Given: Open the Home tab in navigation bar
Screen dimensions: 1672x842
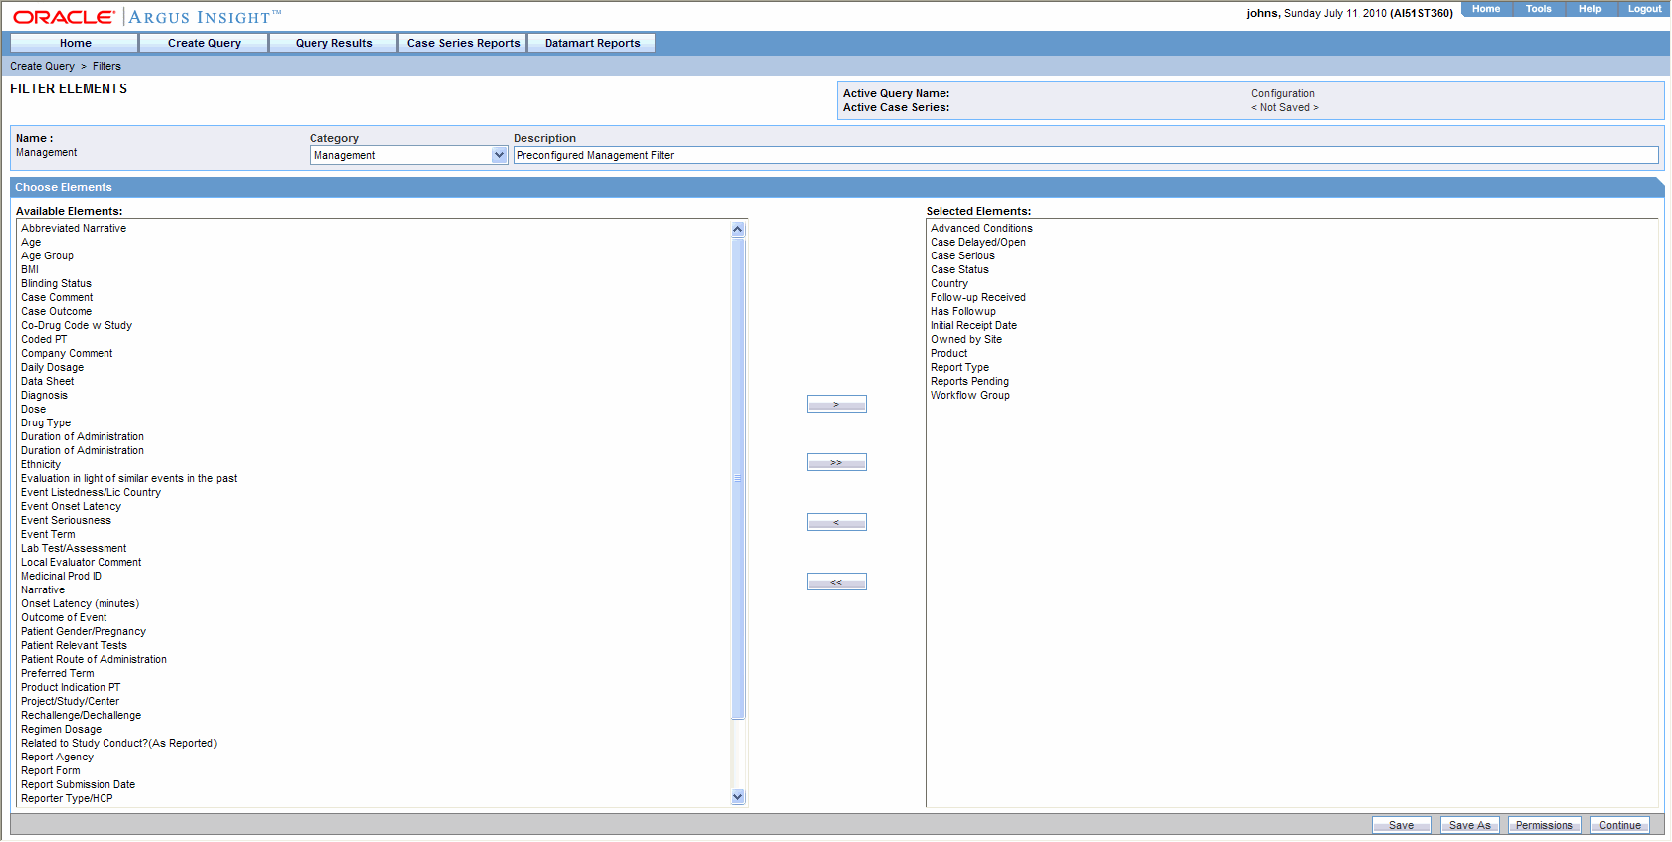Looking at the screenshot, I should click(x=75, y=43).
